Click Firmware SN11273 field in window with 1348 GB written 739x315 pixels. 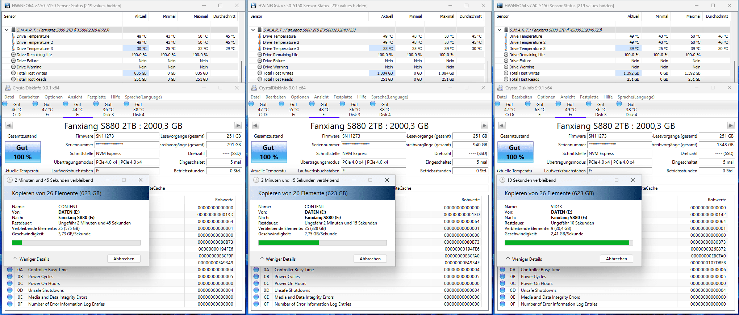pos(619,136)
